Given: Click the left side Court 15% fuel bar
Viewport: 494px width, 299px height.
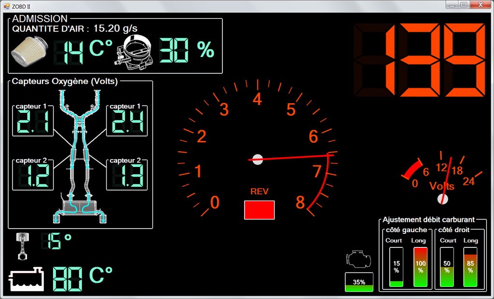Looking at the screenshot, I should (396, 267).
